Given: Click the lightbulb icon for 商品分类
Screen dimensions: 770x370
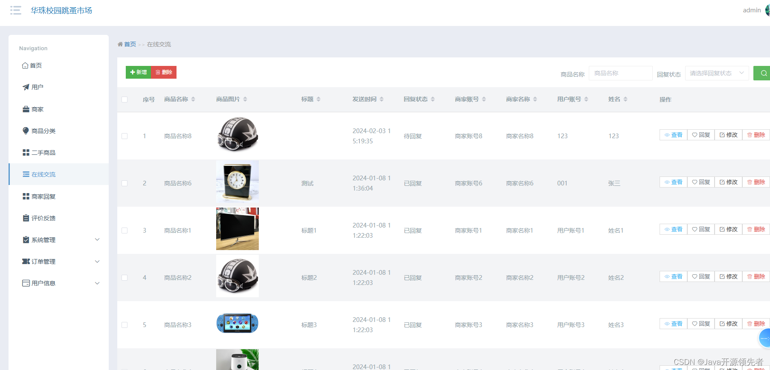Looking at the screenshot, I should (26, 131).
